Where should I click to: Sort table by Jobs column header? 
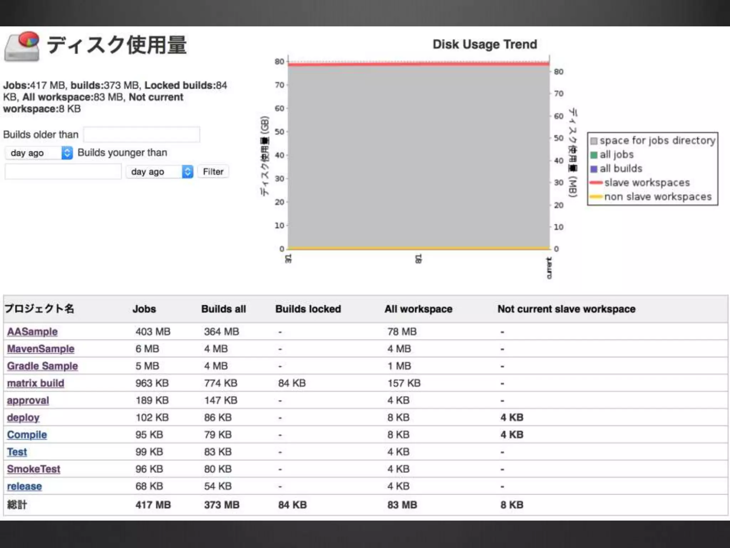tap(144, 309)
